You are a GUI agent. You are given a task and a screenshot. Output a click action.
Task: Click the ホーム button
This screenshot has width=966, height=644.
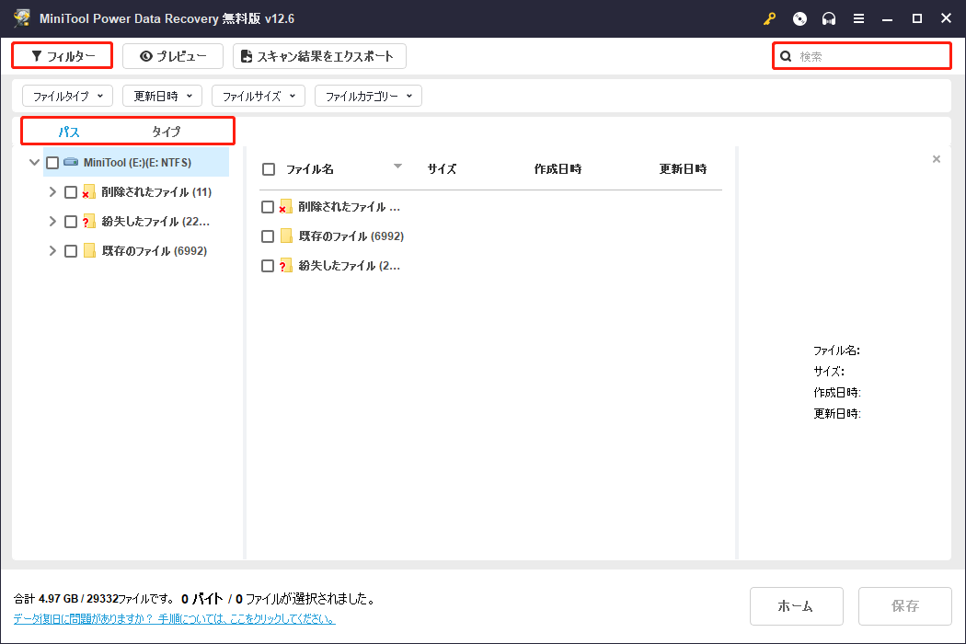[797, 605]
